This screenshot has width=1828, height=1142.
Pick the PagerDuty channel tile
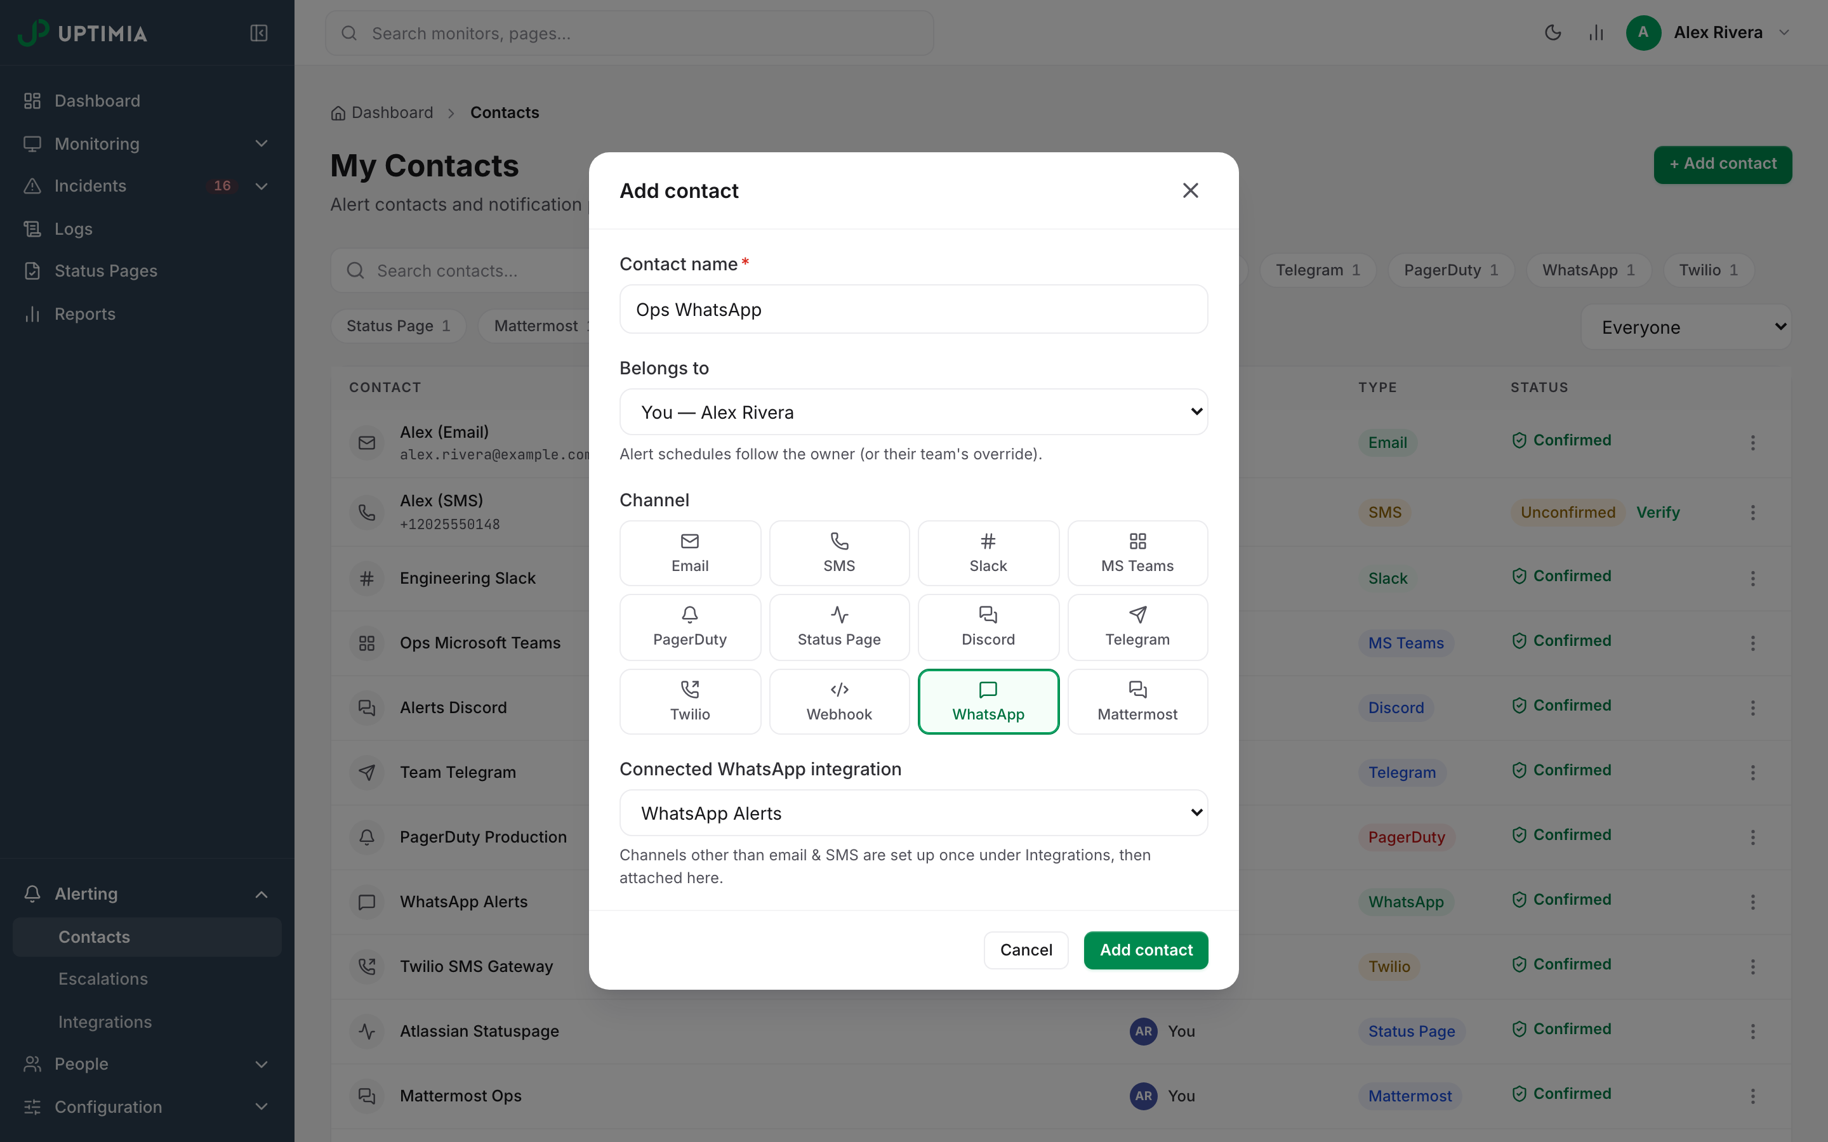click(x=690, y=627)
